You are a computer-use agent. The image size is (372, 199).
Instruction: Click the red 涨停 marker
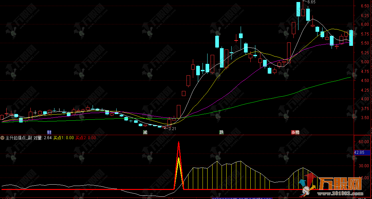pyautogui.click(x=295, y=132)
